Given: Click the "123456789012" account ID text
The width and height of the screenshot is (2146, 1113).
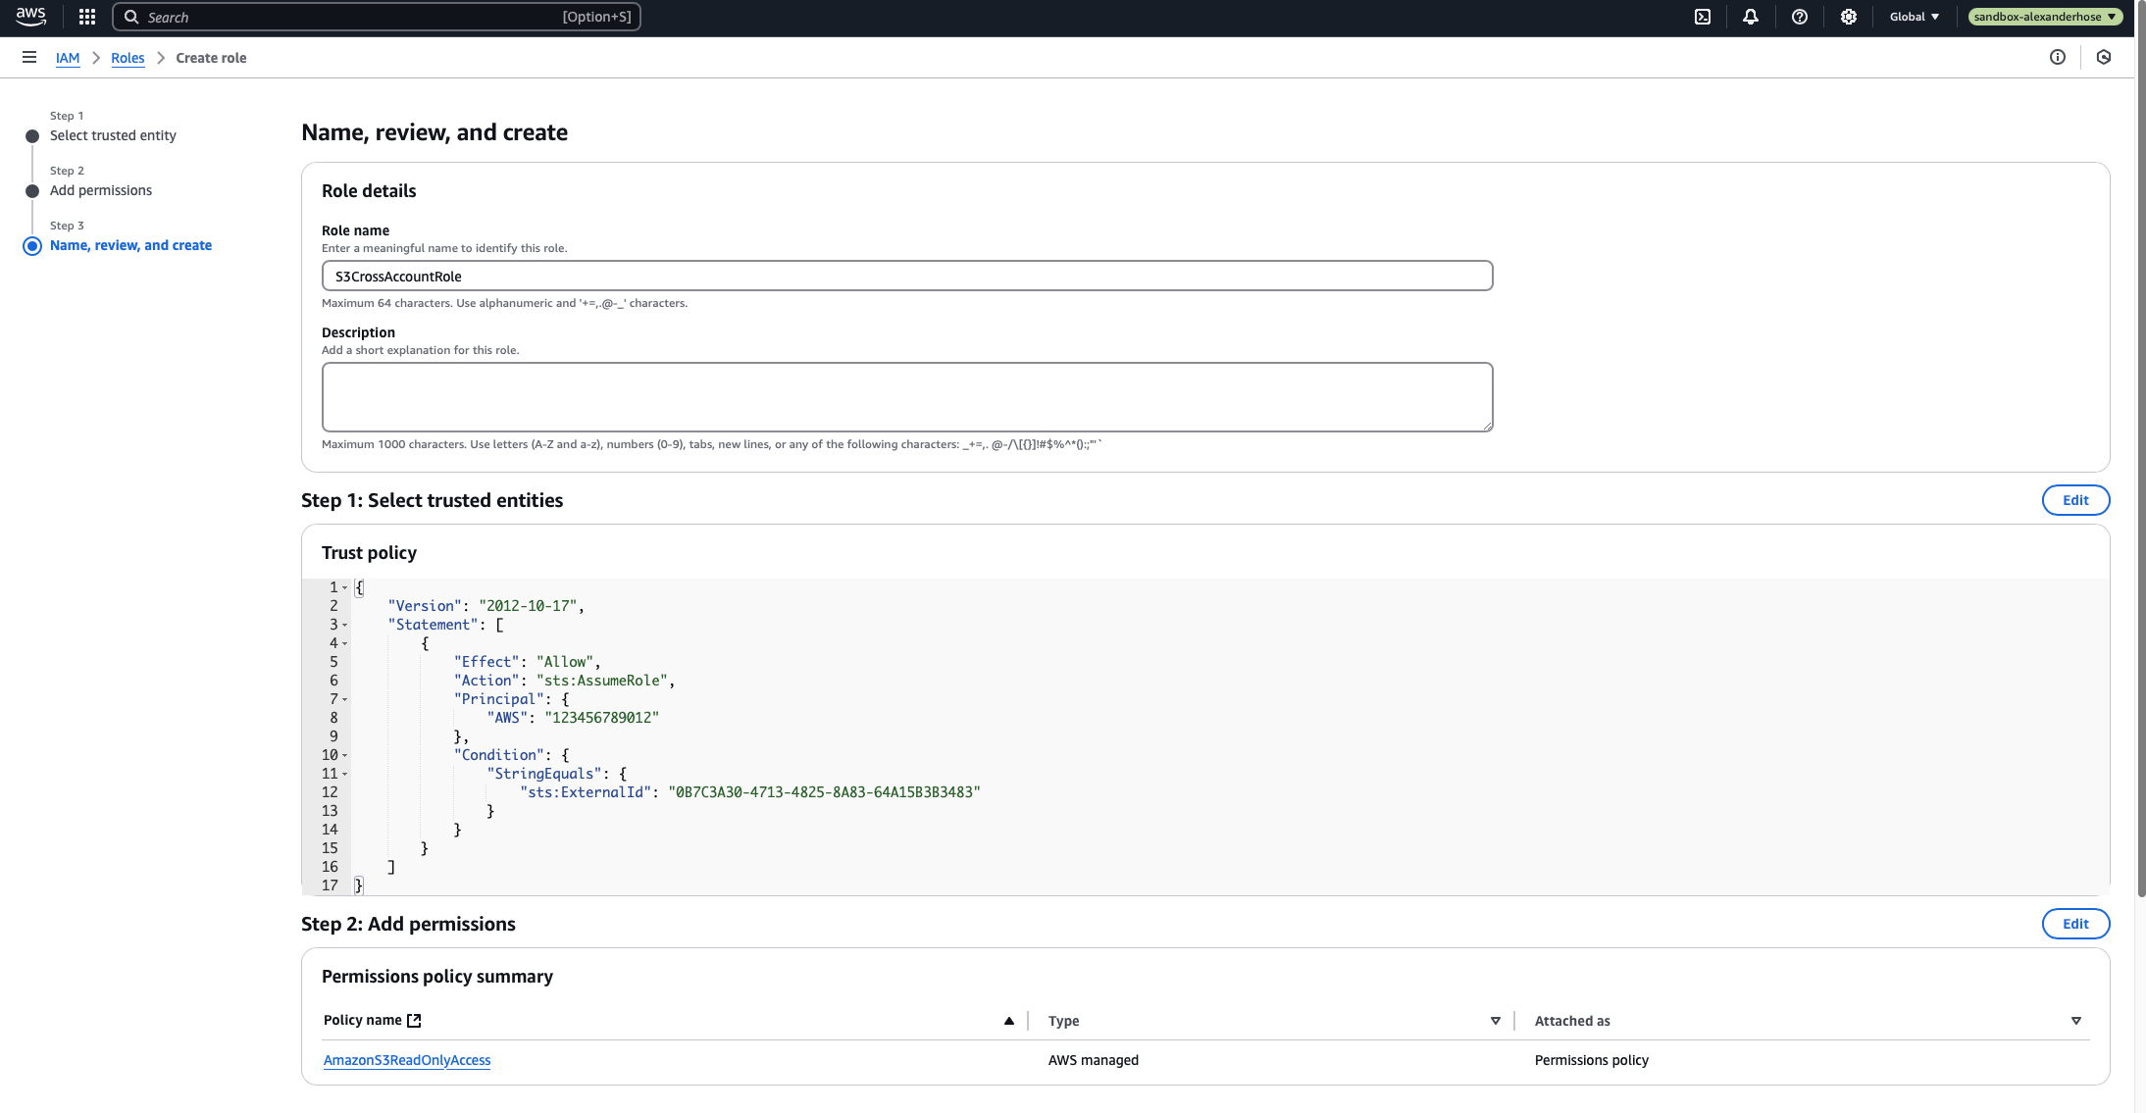Looking at the screenshot, I should pyautogui.click(x=601, y=718).
